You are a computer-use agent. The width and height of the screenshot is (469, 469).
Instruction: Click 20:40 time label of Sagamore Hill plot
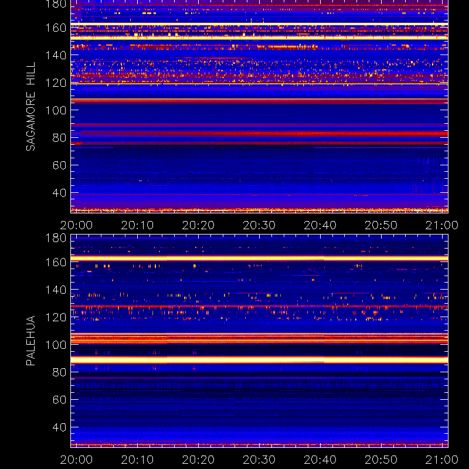[x=320, y=225]
